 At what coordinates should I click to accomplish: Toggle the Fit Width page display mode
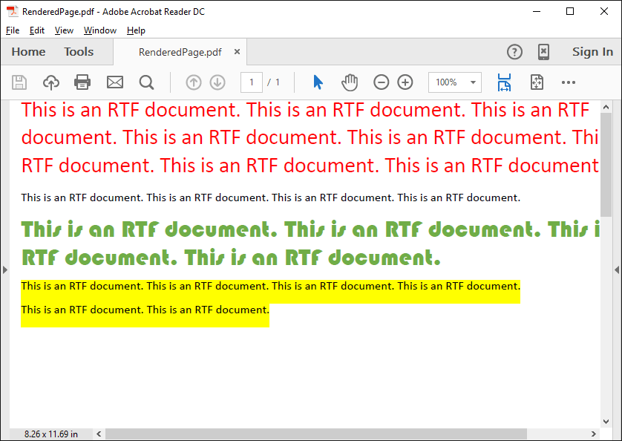[x=504, y=82]
